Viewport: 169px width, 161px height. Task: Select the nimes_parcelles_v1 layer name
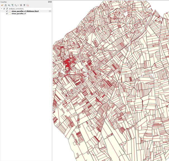click(19, 14)
